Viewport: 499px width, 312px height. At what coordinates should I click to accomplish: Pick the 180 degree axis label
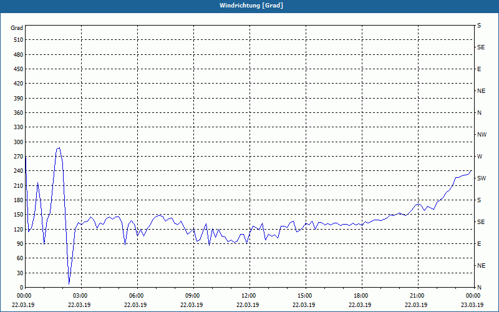(19, 200)
